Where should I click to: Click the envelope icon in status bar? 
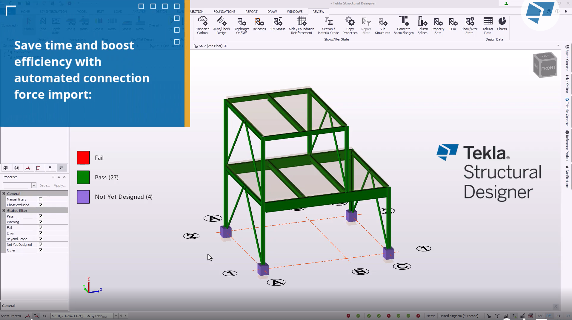coord(44,316)
